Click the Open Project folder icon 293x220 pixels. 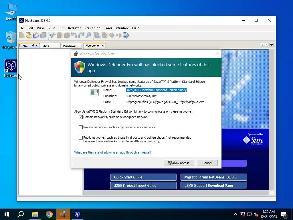tap(36, 35)
